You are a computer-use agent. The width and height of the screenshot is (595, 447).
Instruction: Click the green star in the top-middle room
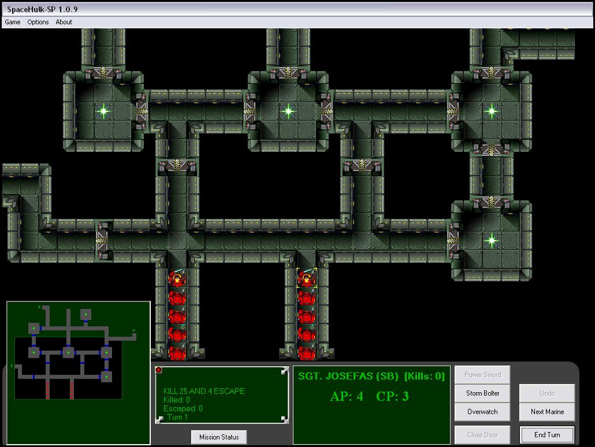pos(288,111)
